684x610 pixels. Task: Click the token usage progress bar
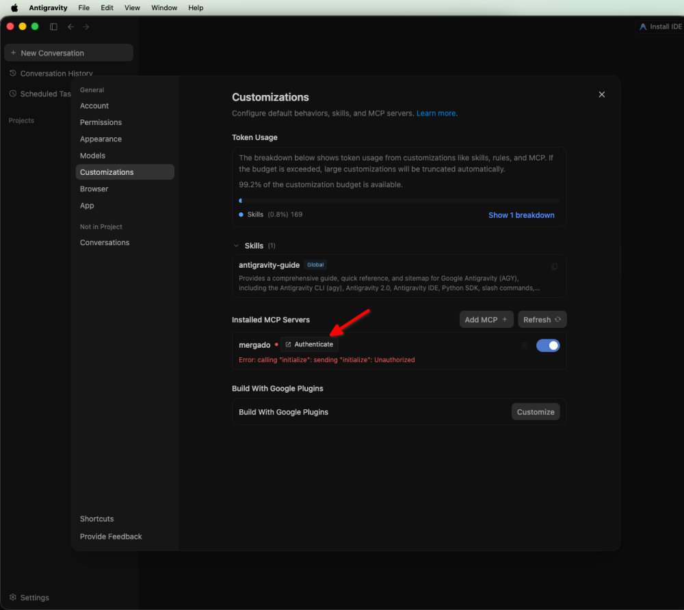(399, 201)
